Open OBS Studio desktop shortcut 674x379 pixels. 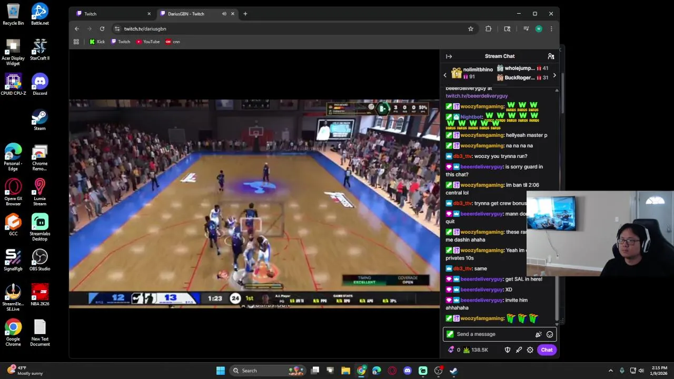tap(39, 260)
